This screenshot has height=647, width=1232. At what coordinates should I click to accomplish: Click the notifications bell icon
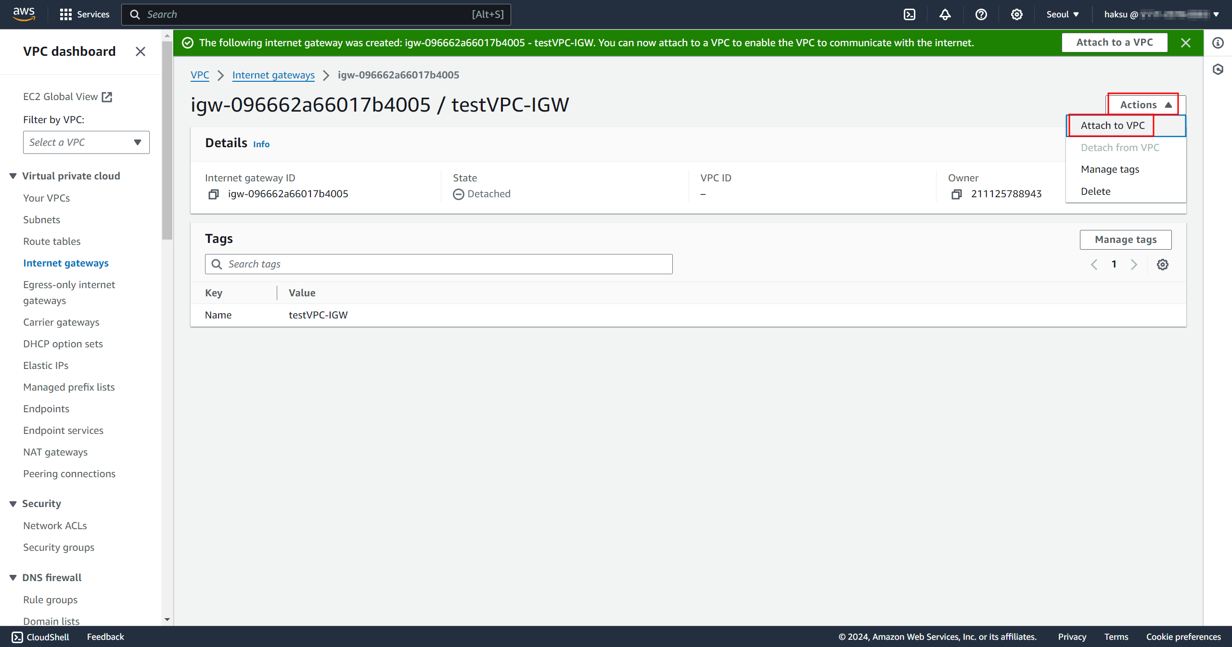[945, 14]
